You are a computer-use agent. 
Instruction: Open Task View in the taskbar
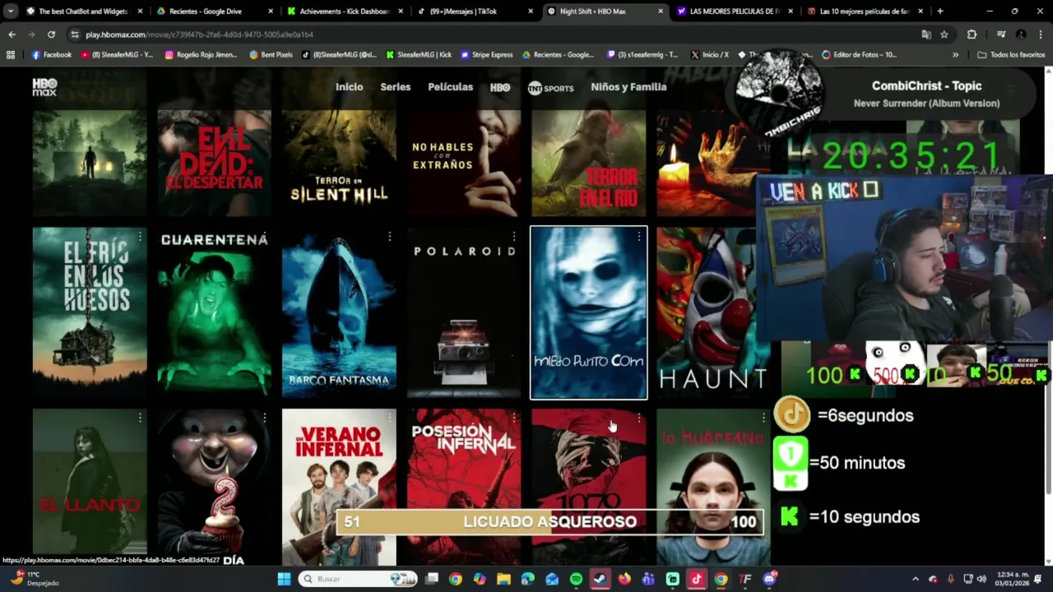click(x=431, y=579)
